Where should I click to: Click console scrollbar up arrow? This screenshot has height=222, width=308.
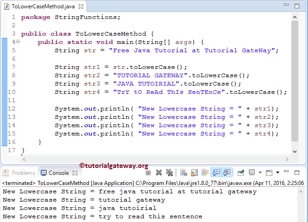tap(301, 191)
